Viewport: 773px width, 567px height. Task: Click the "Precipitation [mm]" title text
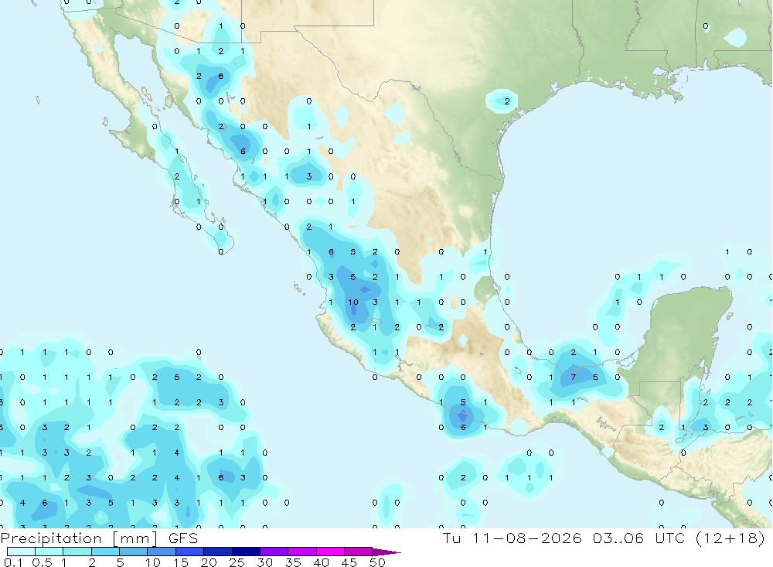click(79, 538)
